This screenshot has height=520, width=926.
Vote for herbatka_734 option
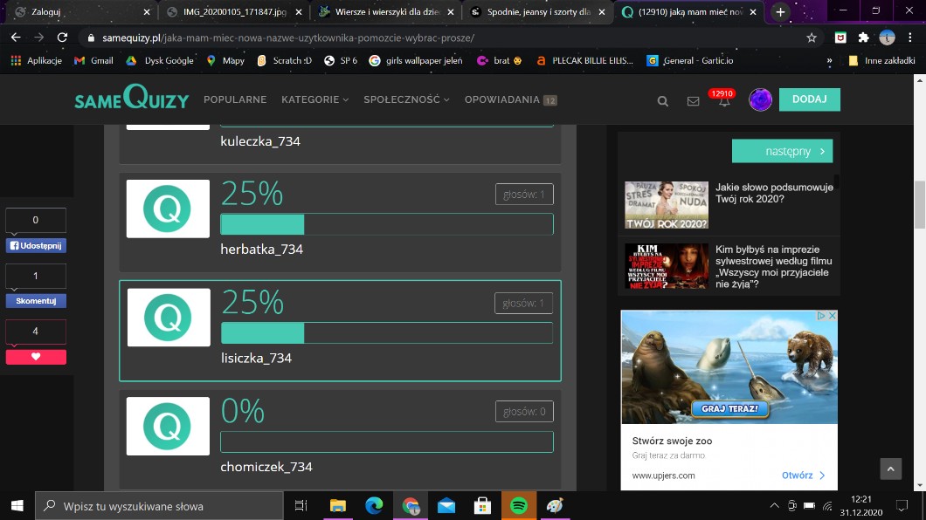click(340, 222)
